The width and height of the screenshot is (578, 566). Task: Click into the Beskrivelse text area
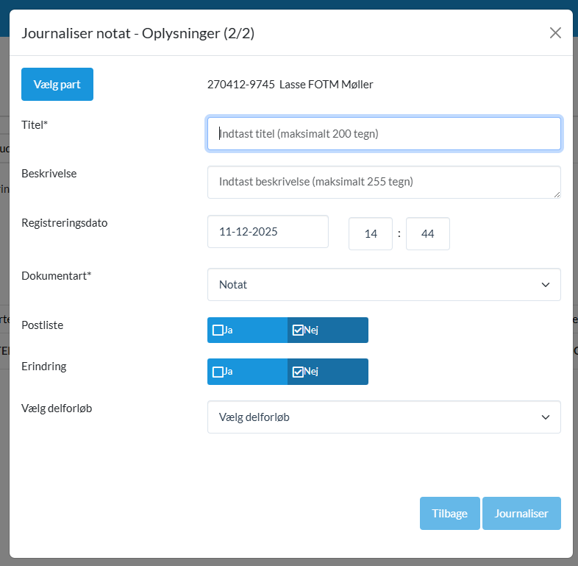pos(382,182)
